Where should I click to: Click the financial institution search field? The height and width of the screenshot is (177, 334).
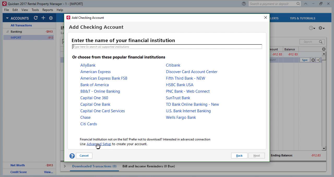(167, 47)
